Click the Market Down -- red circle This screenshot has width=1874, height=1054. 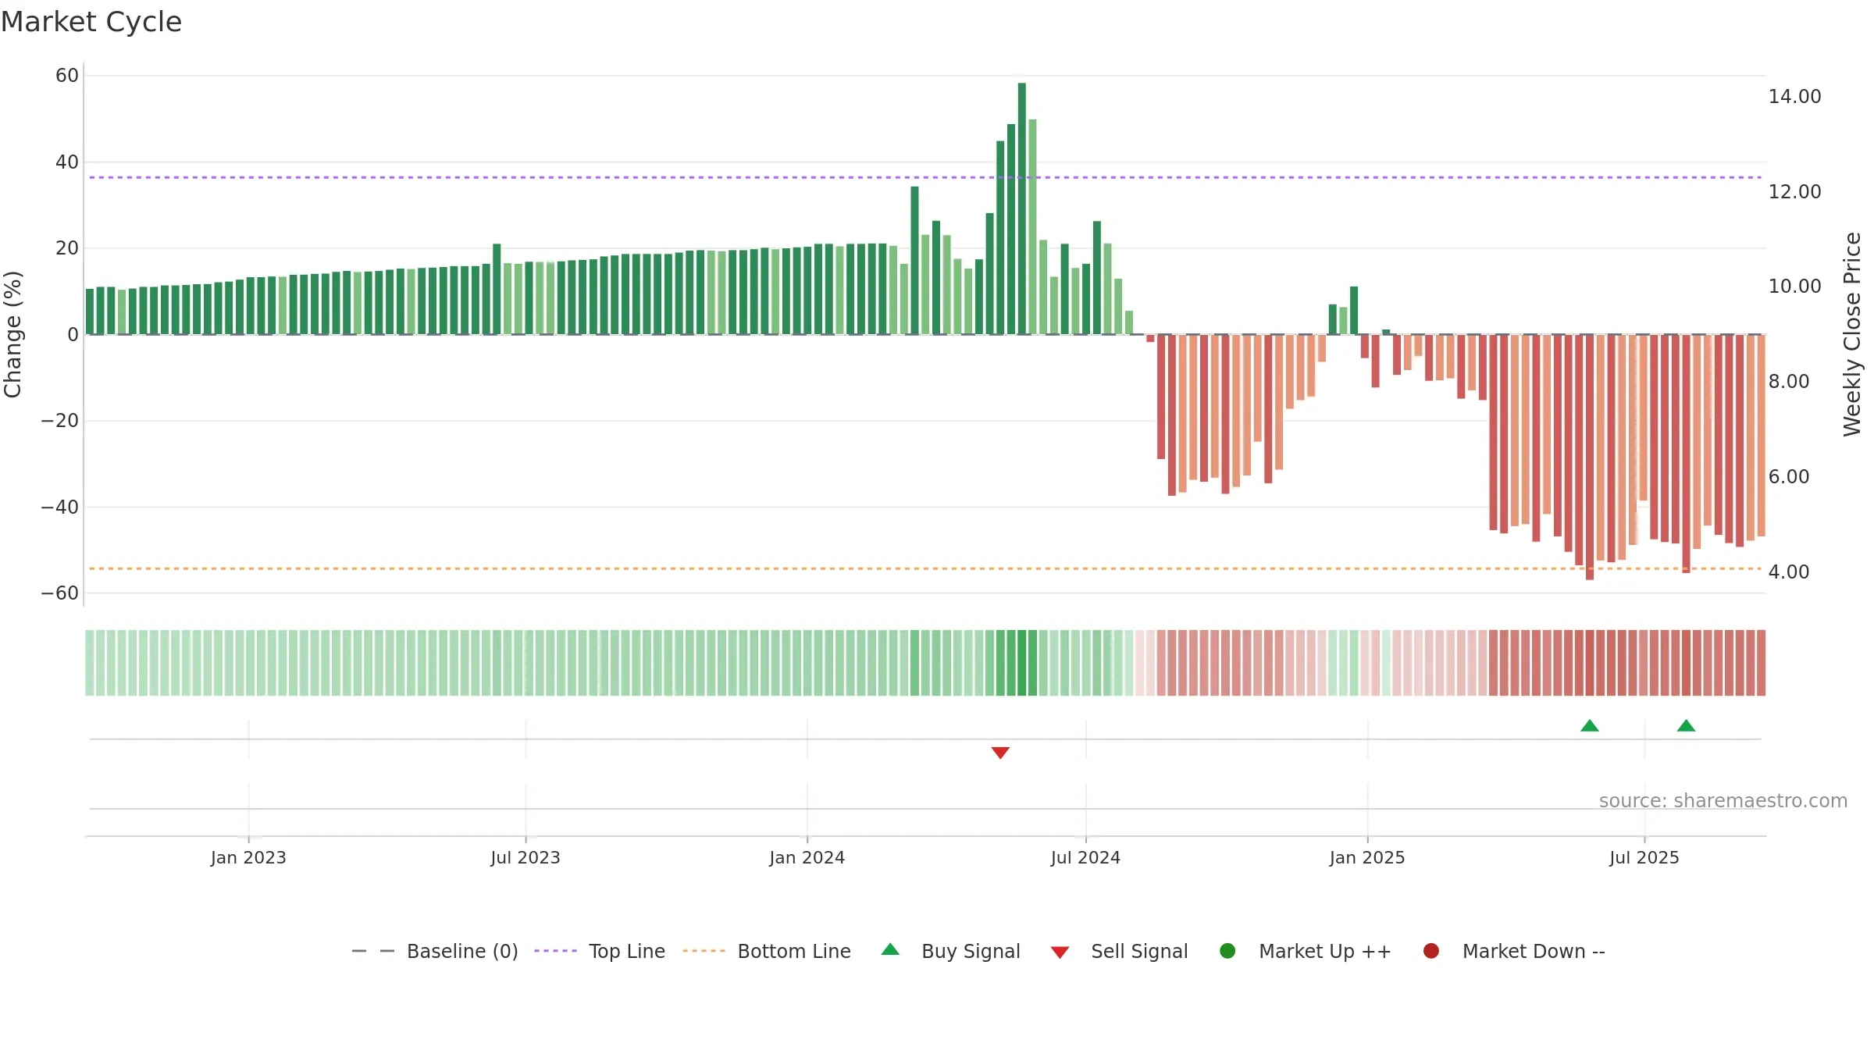coord(1431,951)
